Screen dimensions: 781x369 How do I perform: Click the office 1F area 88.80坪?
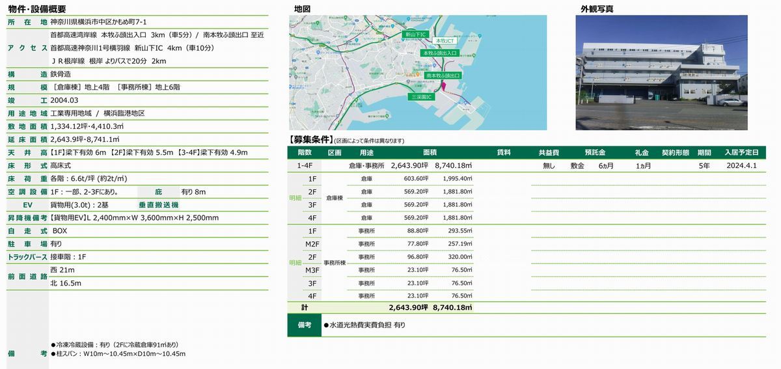point(418,231)
